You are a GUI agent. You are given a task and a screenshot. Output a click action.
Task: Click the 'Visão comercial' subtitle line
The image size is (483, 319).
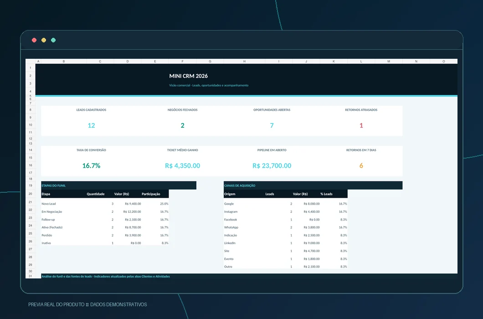[x=209, y=85]
